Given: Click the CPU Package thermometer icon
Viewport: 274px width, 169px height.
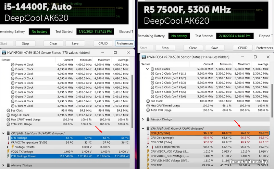Looking at the screenshot, I should 8,138.
